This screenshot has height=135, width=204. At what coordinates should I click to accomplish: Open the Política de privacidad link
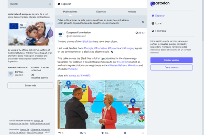pos(40,123)
